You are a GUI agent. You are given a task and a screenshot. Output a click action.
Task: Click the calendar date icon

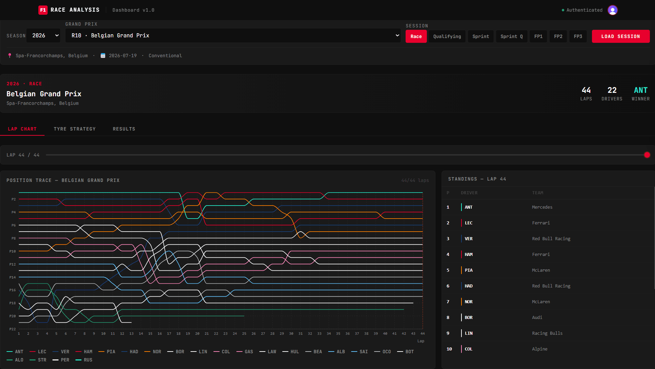coord(103,56)
